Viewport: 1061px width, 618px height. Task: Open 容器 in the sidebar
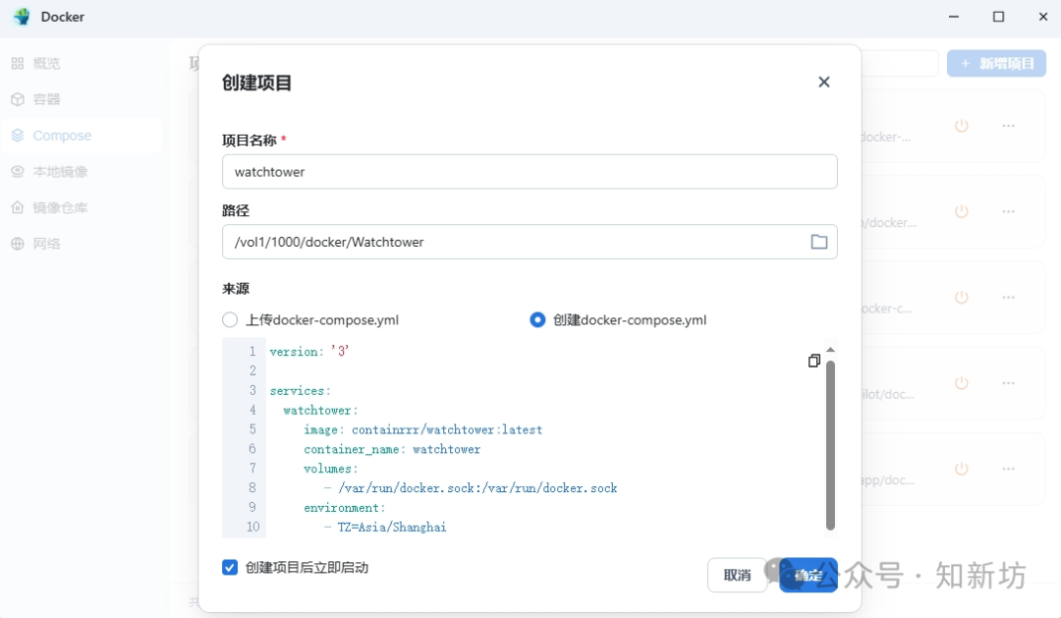82,99
